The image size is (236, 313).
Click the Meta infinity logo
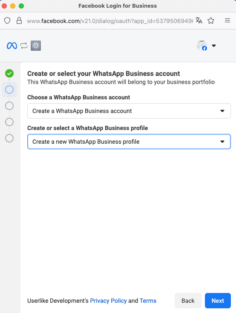[12, 46]
